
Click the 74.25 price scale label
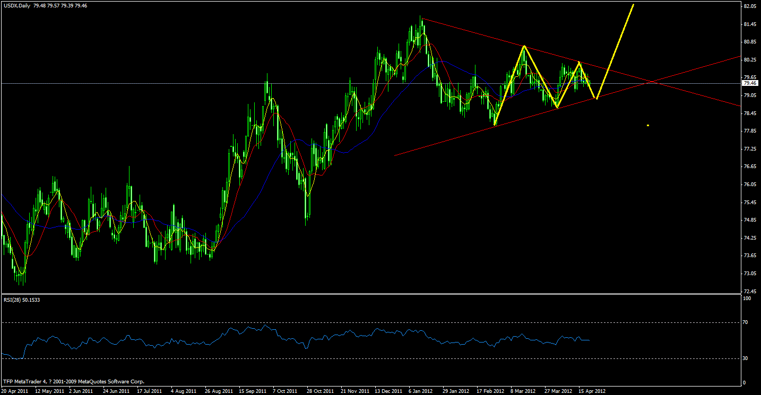click(750, 238)
